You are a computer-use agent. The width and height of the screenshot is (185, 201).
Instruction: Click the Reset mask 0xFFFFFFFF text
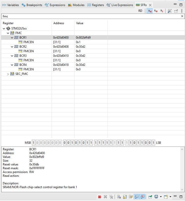[37, 168]
